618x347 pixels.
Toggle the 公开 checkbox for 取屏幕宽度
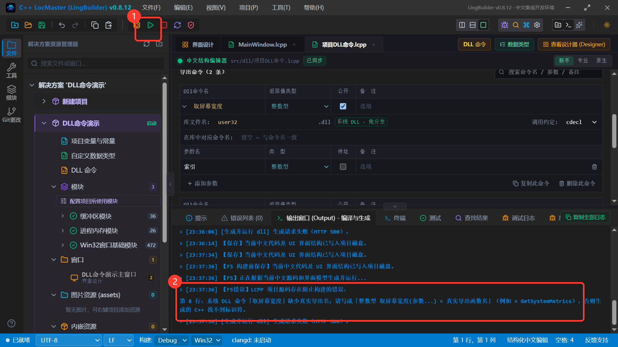coord(343,106)
